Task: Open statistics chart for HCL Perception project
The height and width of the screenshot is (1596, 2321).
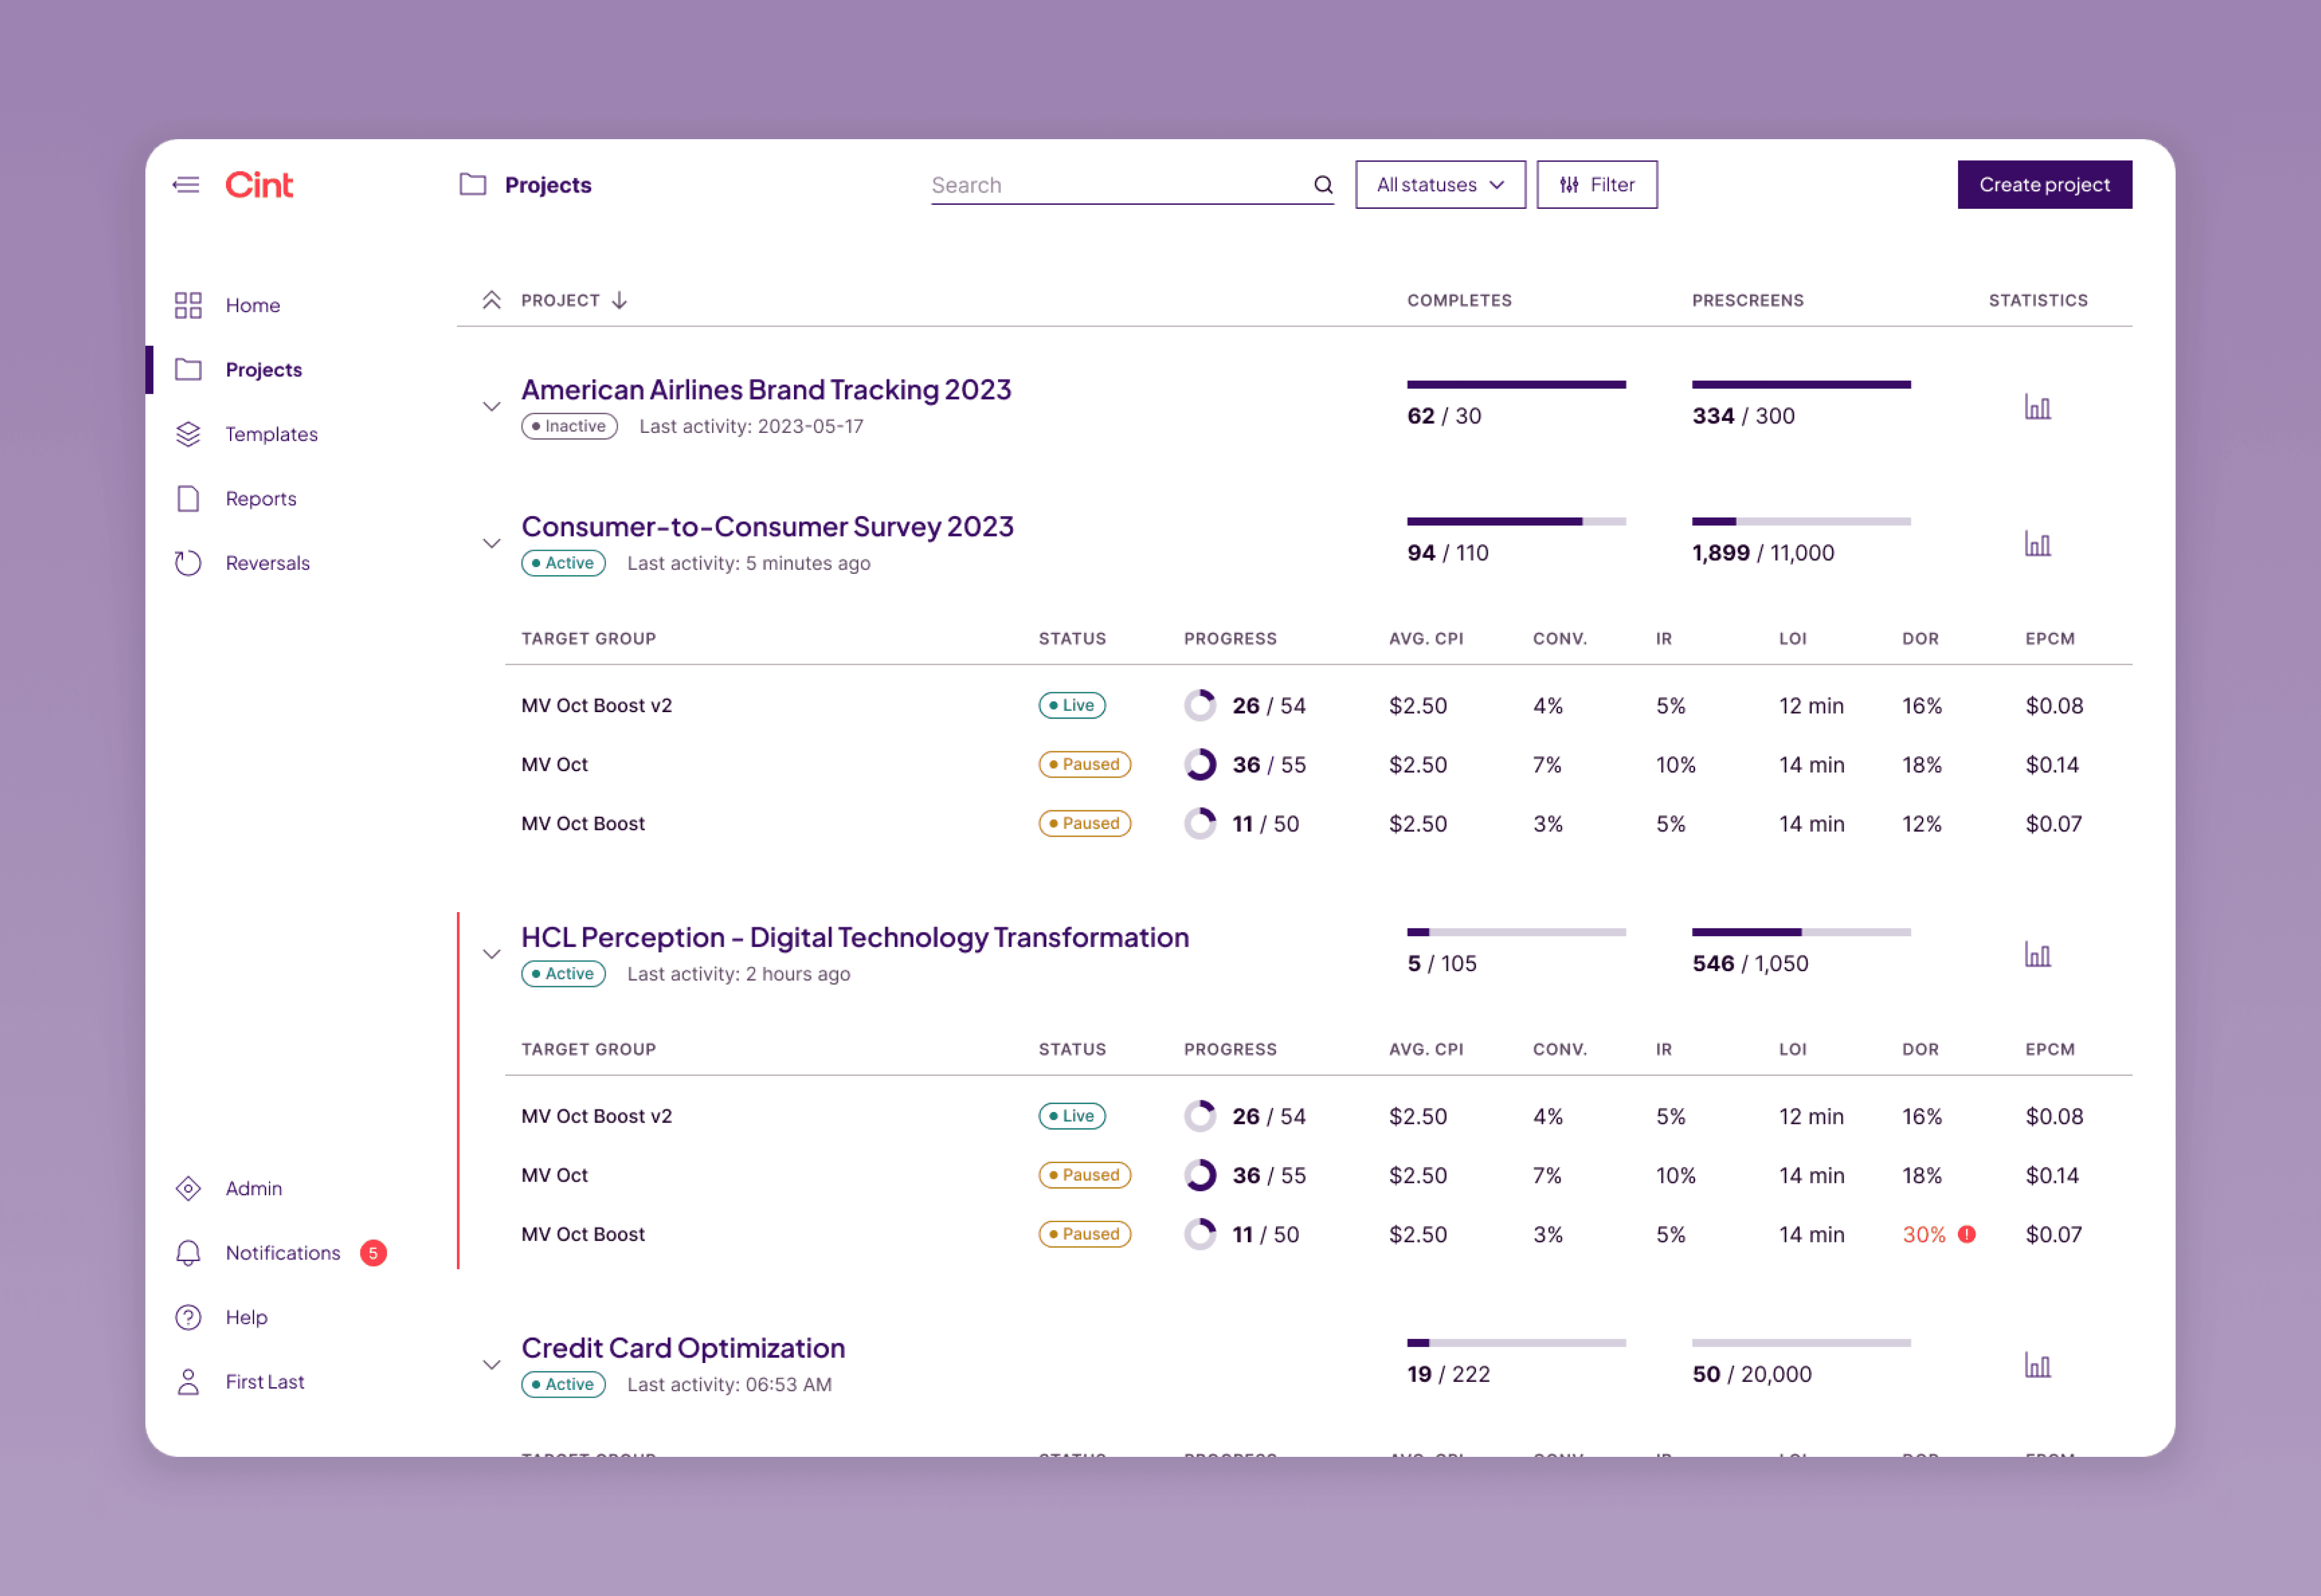Action: tap(2038, 955)
